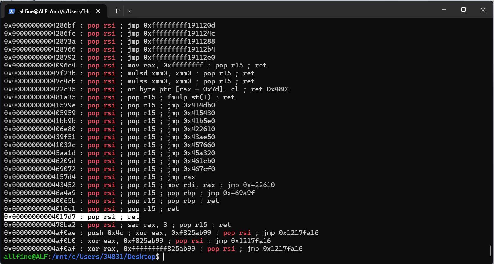Viewport: 494px width, 264px height.
Task: Click the 'jmp rax' instruction
Action: [x=181, y=177]
